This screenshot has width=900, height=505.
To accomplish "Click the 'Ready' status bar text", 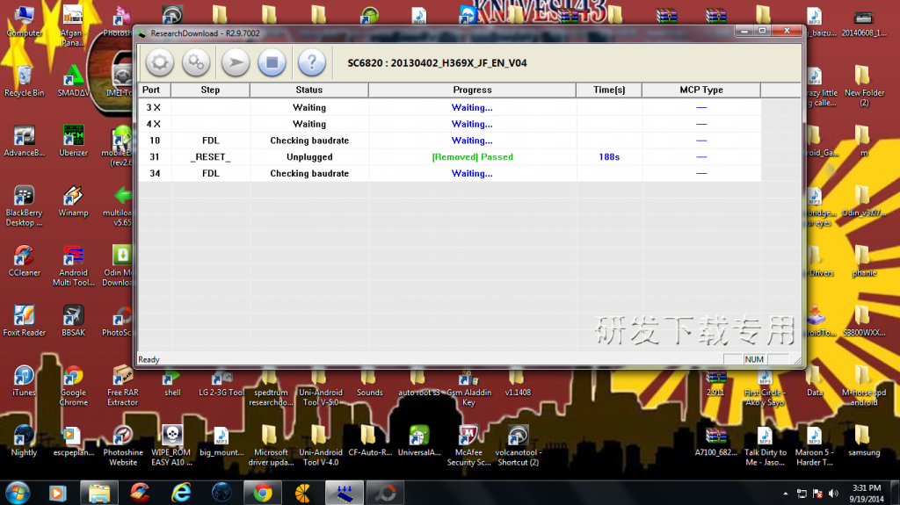I will click(x=149, y=360).
